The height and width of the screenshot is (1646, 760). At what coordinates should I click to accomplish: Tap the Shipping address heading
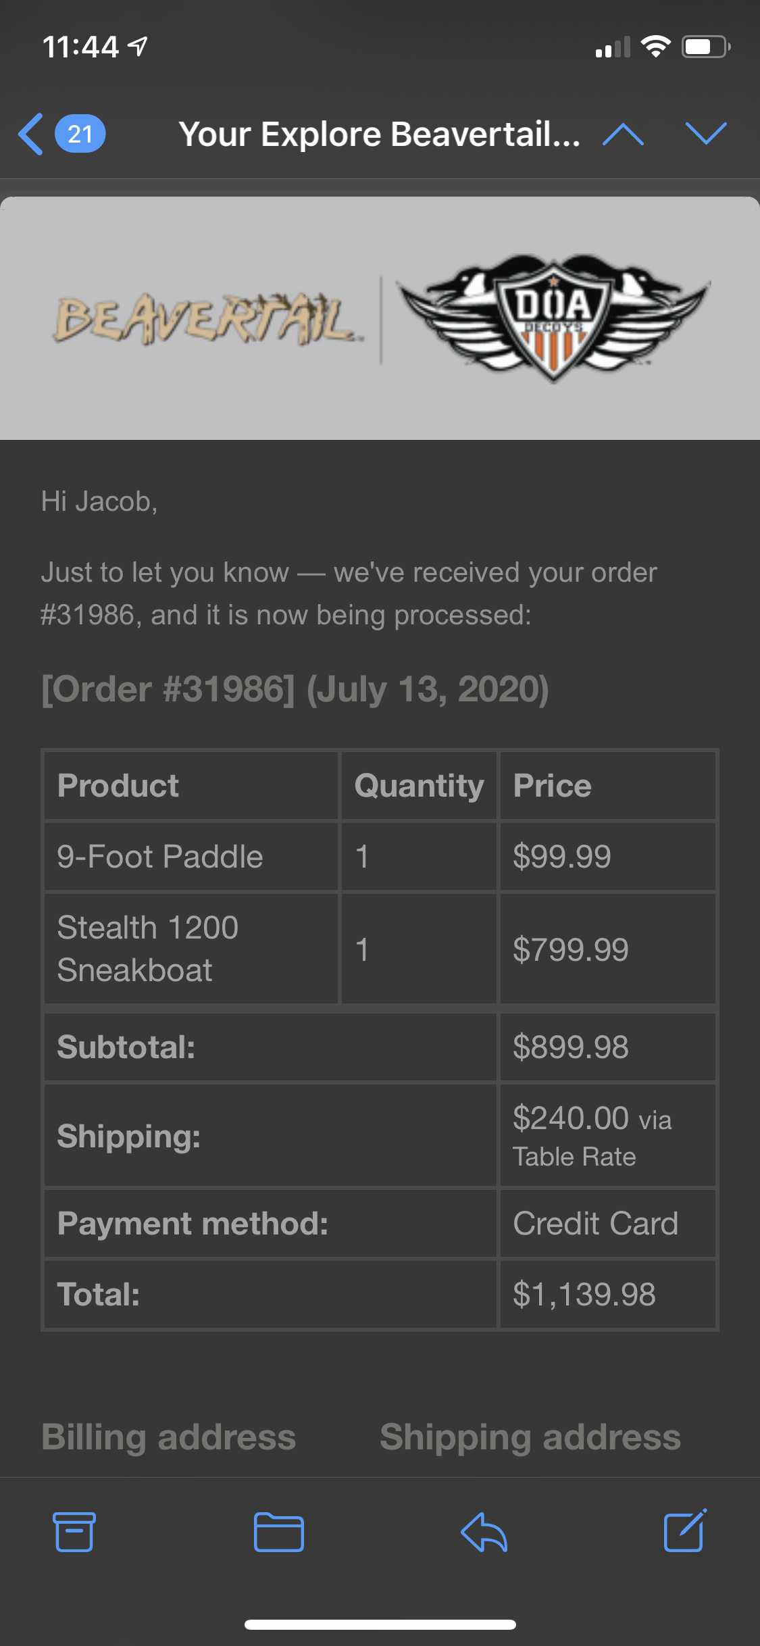[530, 1437]
